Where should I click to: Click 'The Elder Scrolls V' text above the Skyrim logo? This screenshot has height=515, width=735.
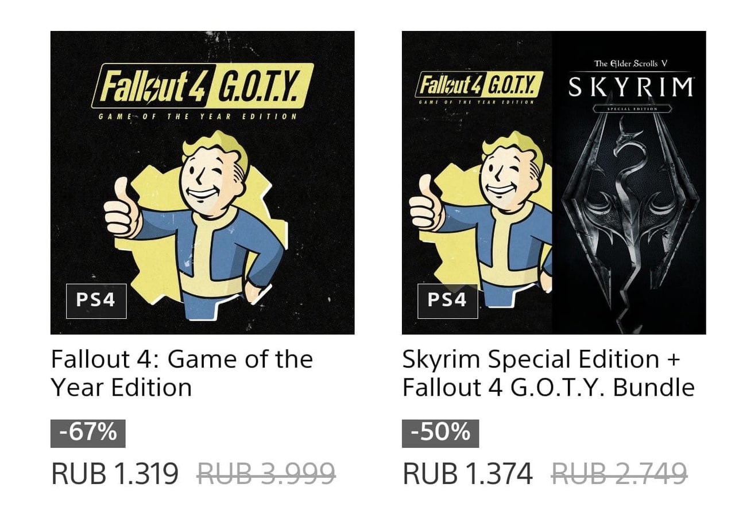tap(630, 63)
